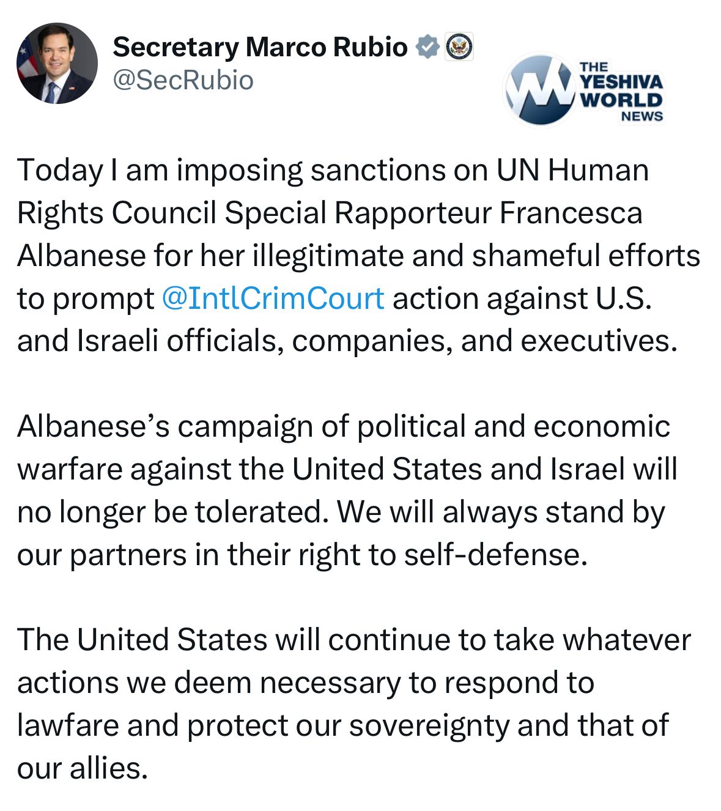
Task: Click the Yeshiva World News circular logo
Action: tap(539, 90)
